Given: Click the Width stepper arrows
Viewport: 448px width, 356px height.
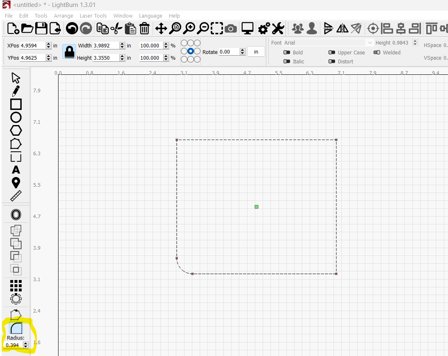Looking at the screenshot, I should pyautogui.click(x=122, y=45).
